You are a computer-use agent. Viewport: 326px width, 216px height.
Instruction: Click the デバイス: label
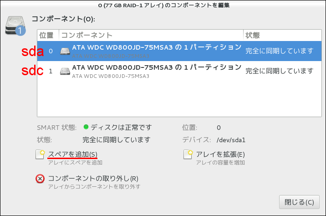pyautogui.click(x=197, y=139)
